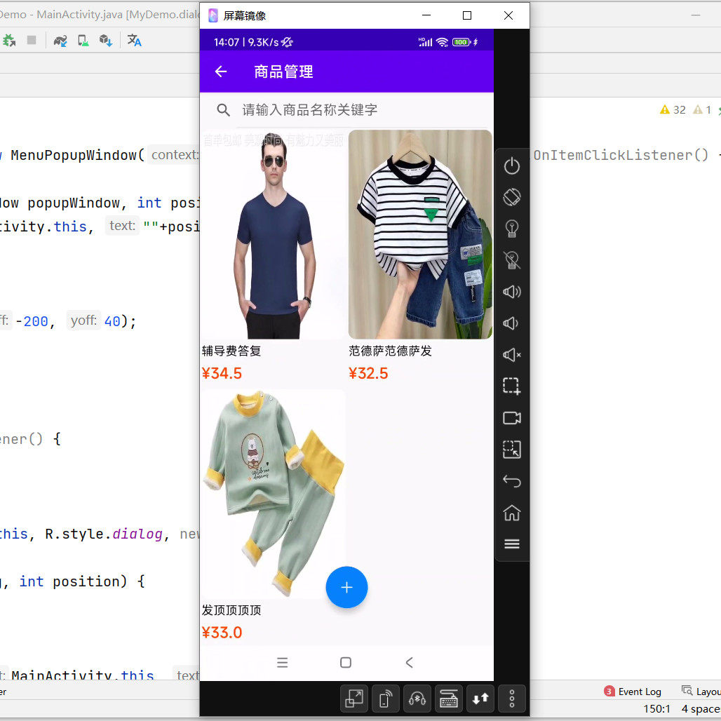
Task: Click the file transfer up-down arrows icon
Action: (x=480, y=699)
